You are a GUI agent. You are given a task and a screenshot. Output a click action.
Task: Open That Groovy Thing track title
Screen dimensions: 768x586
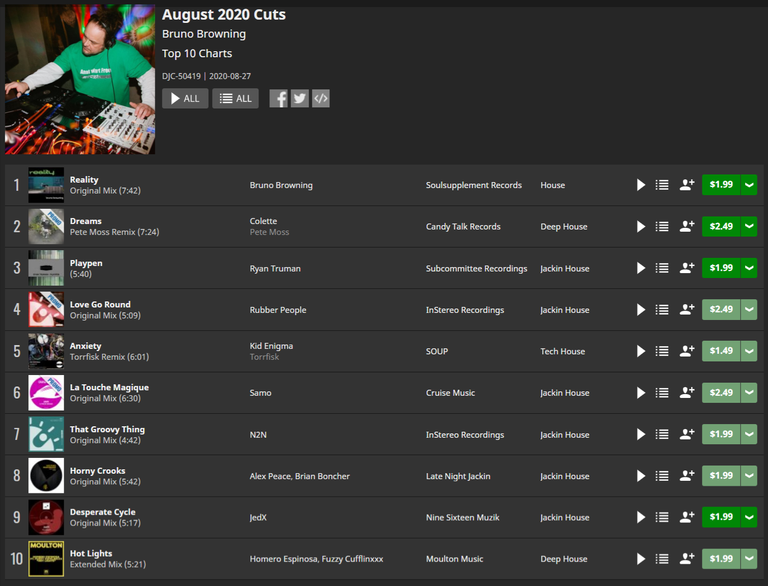(107, 430)
